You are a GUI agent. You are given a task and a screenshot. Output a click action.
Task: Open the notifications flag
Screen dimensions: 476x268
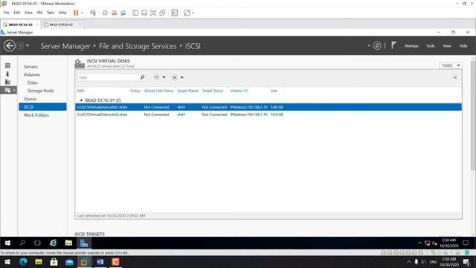pyautogui.click(x=393, y=45)
